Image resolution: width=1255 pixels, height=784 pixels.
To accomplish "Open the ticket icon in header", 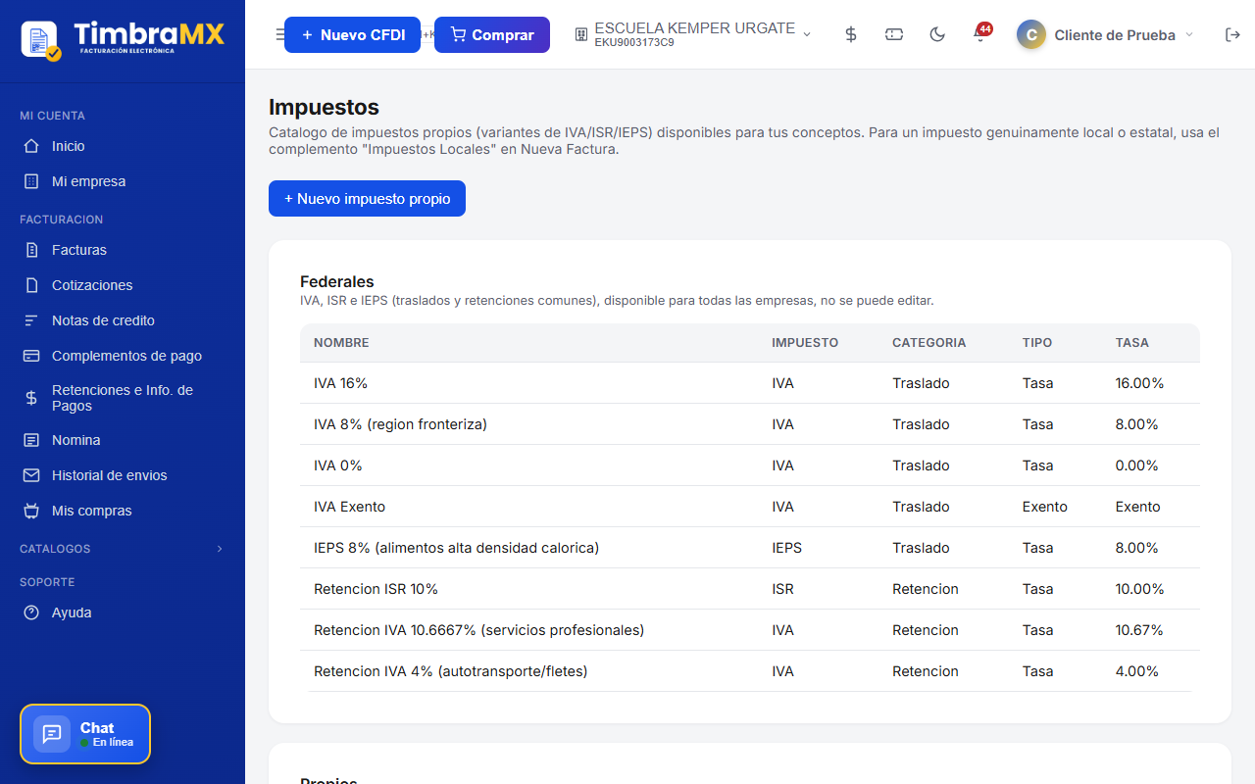I will 894,34.
